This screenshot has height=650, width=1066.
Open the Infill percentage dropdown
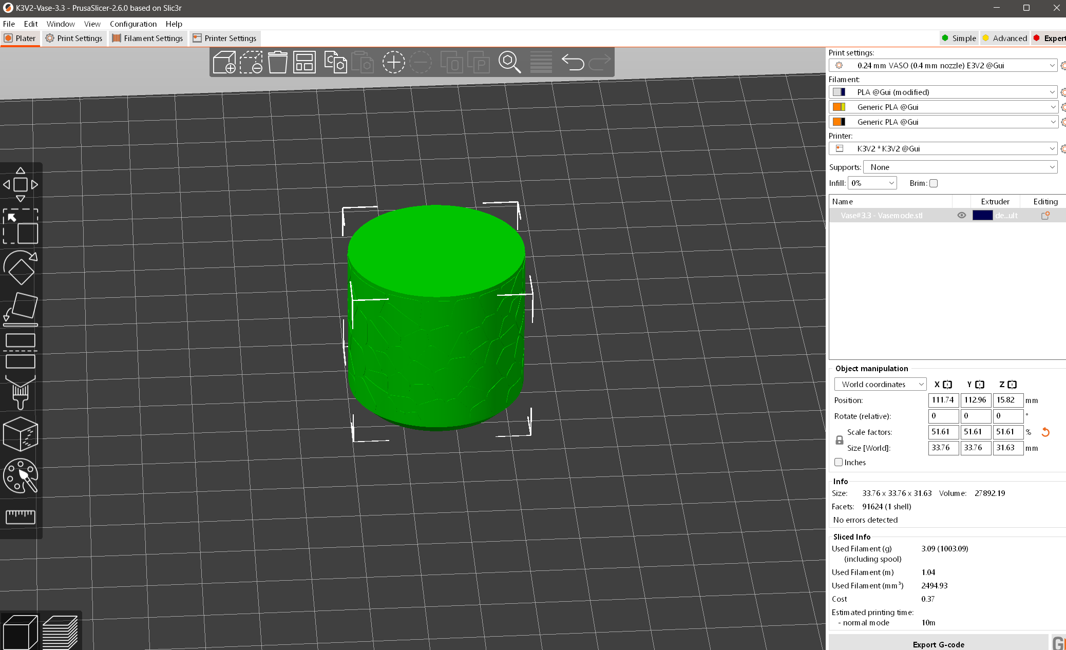(x=872, y=183)
